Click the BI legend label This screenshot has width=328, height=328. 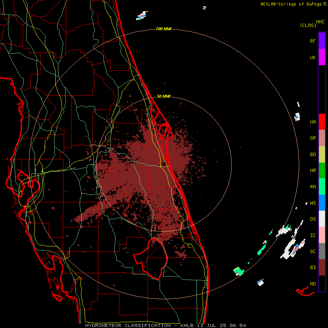(313, 268)
